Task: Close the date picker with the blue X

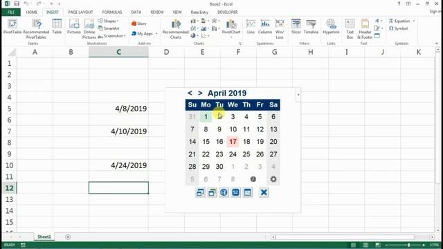Action: click(x=264, y=192)
